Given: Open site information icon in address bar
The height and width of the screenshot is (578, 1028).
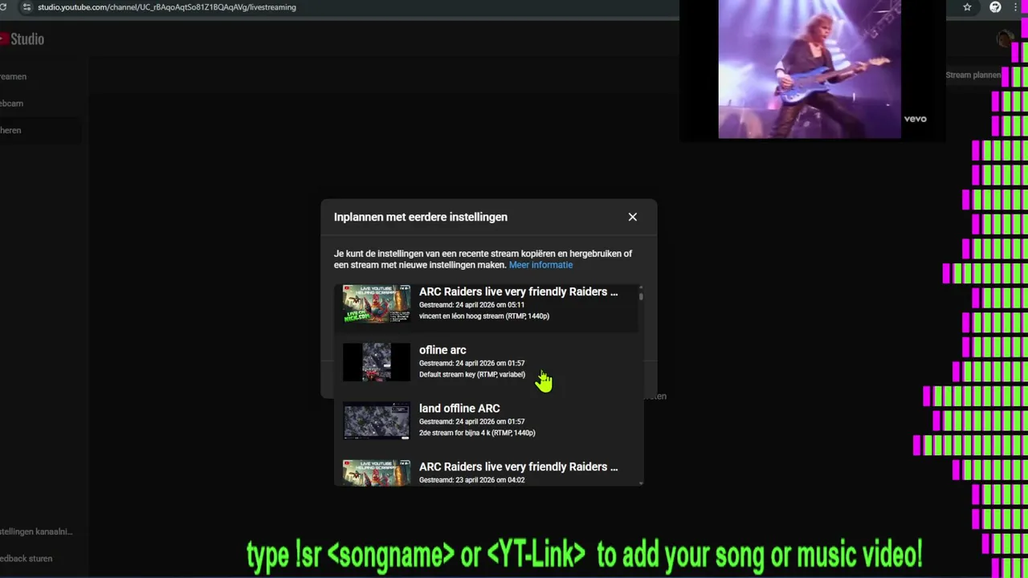Looking at the screenshot, I should point(27,7).
